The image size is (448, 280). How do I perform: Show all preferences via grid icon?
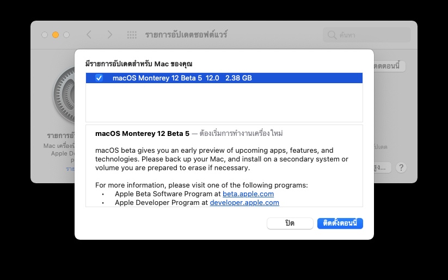132,35
